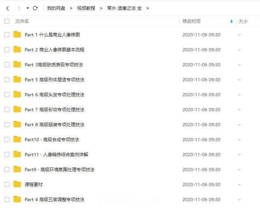Toggle the select-all checkbox in header
Screen dimensions: 260x212
[7, 21]
